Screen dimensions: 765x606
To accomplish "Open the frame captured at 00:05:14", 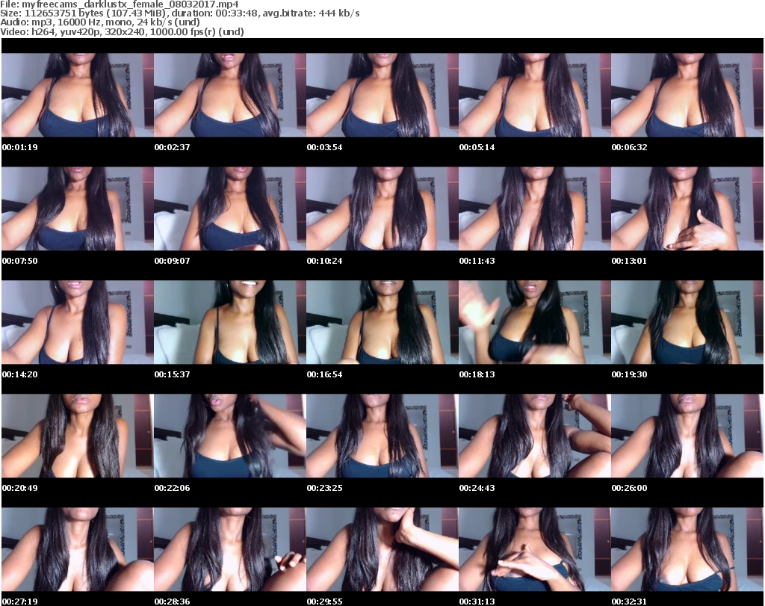I will [x=535, y=95].
